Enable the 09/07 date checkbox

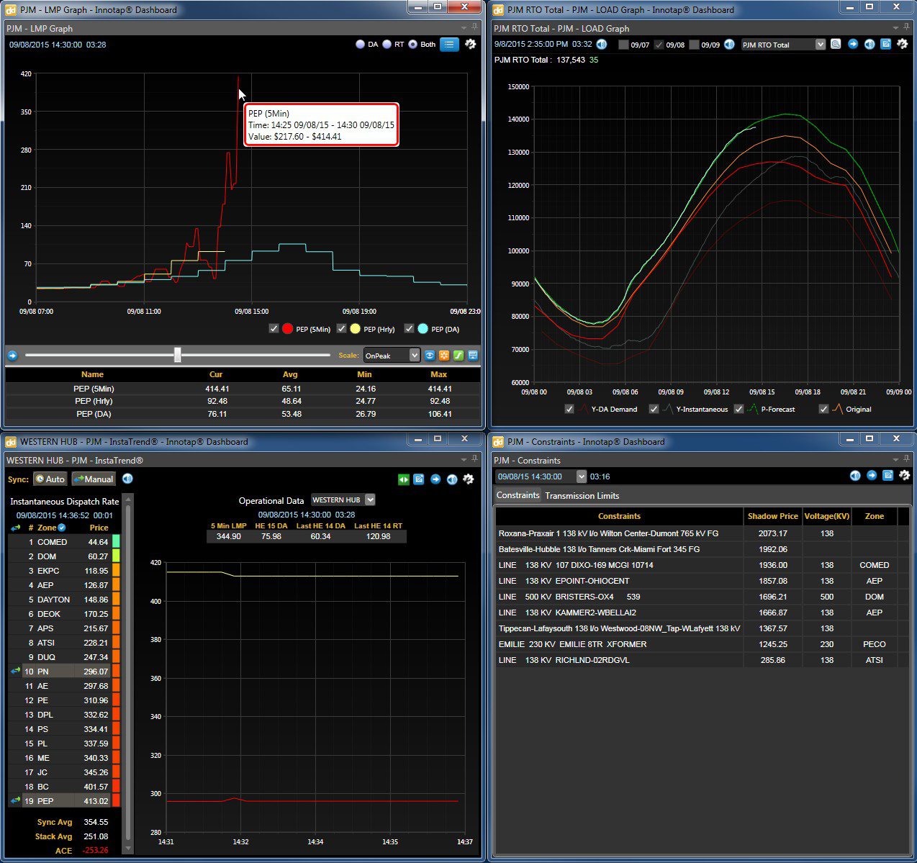click(623, 45)
